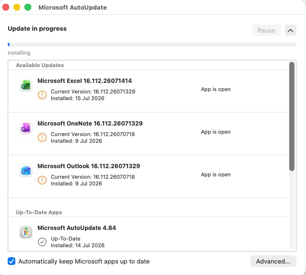Click the Excel 'App is open' status

216,89
